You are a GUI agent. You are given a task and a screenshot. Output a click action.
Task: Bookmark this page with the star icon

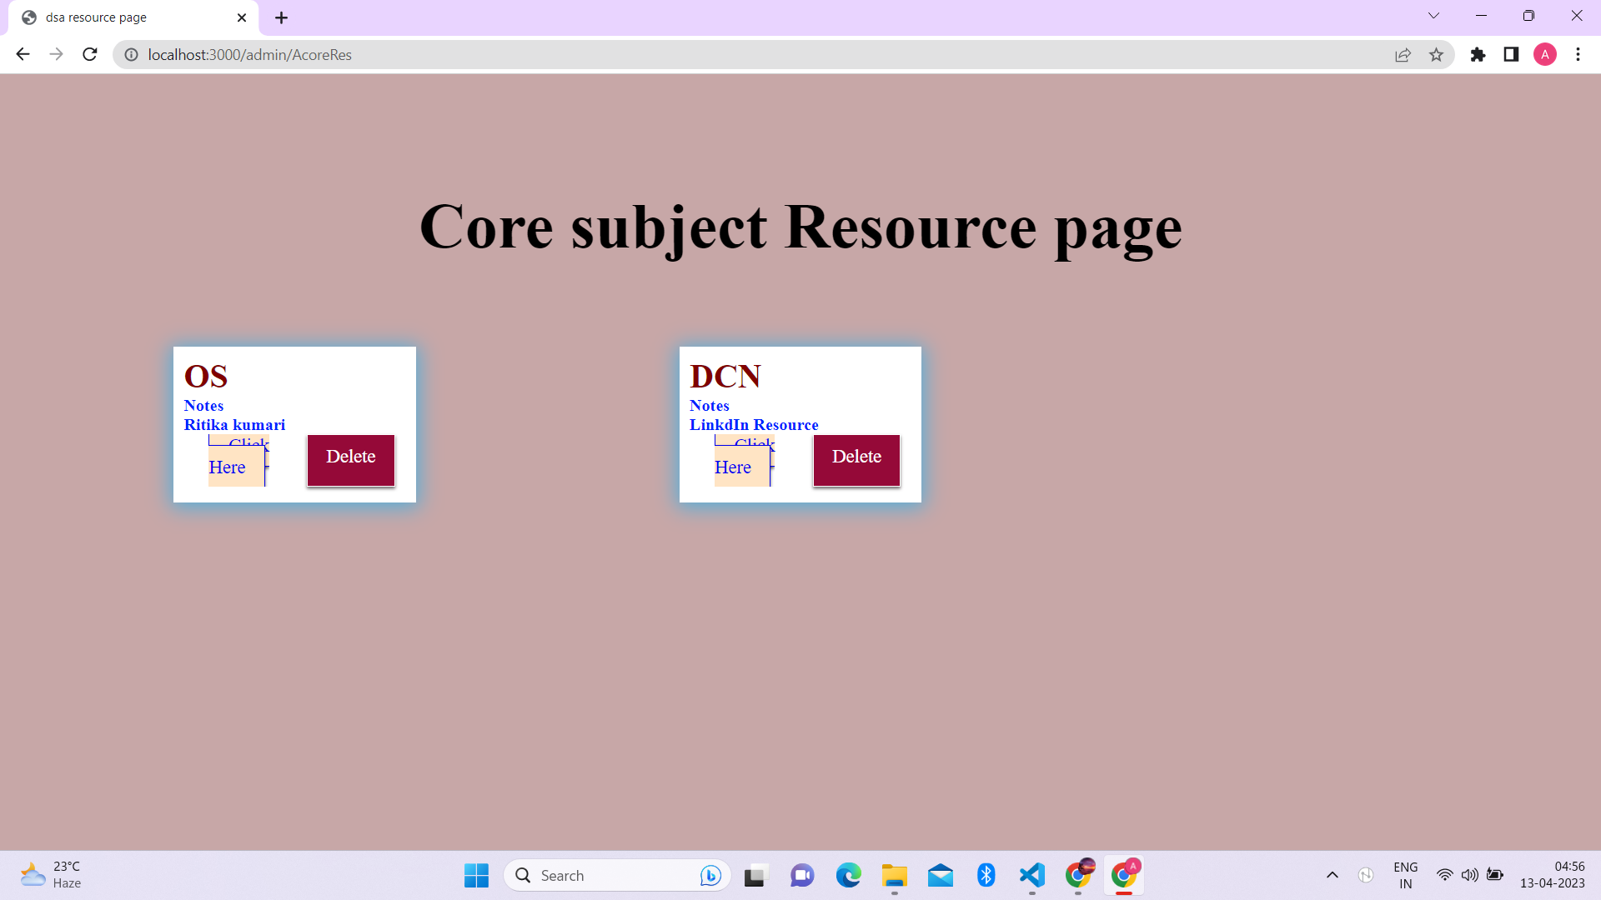[1436, 54]
